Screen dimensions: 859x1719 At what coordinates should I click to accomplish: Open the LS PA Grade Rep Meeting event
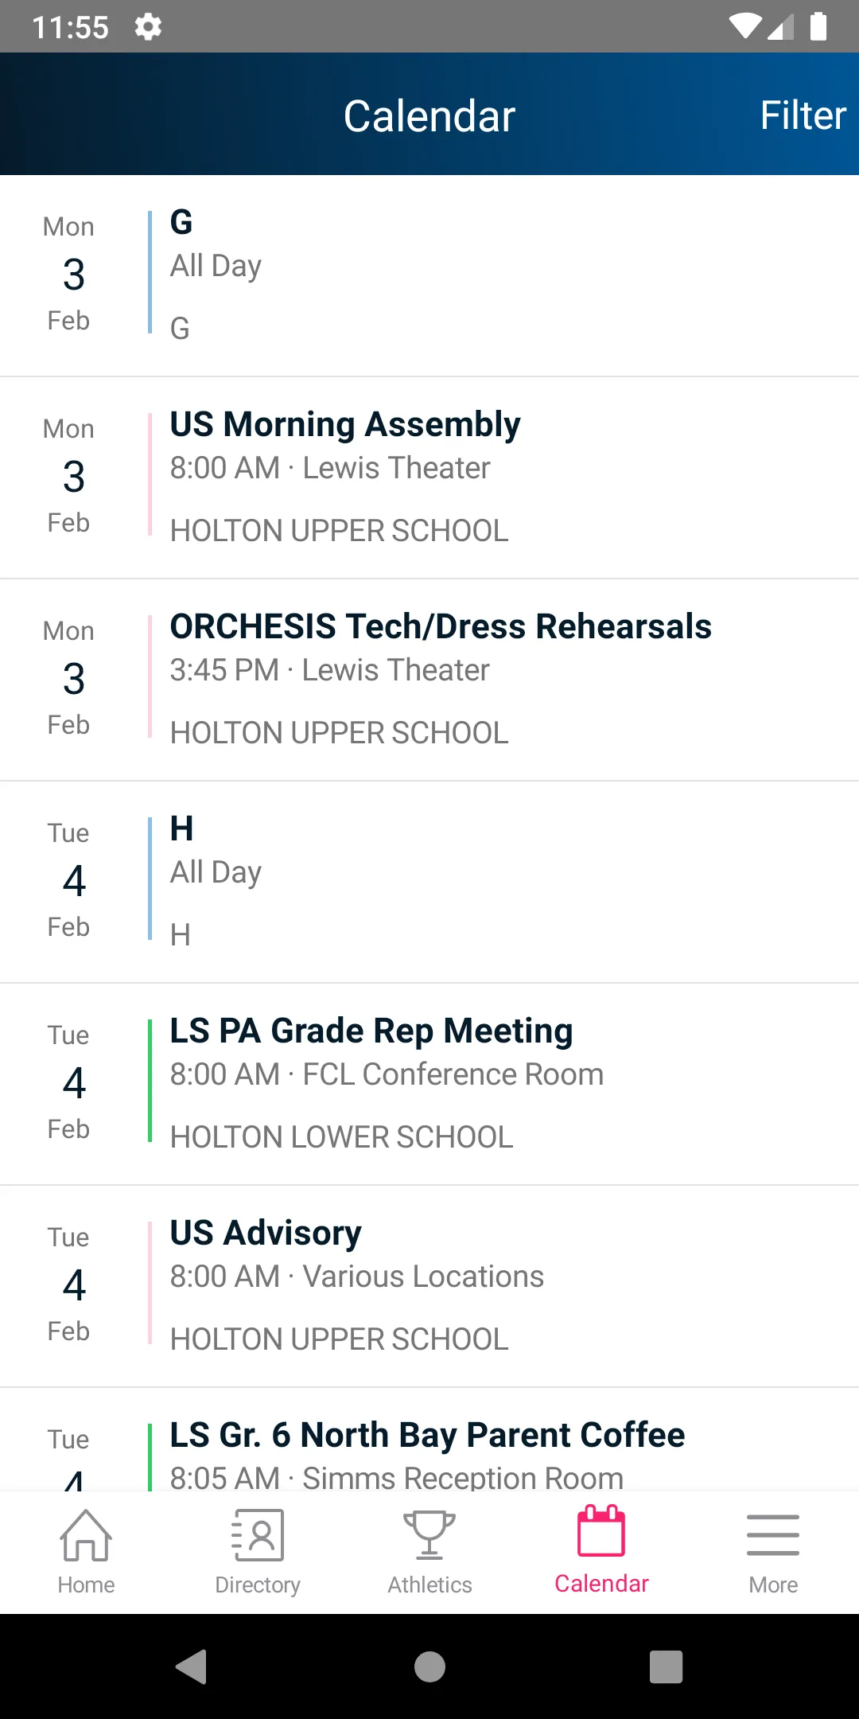[x=429, y=1084]
